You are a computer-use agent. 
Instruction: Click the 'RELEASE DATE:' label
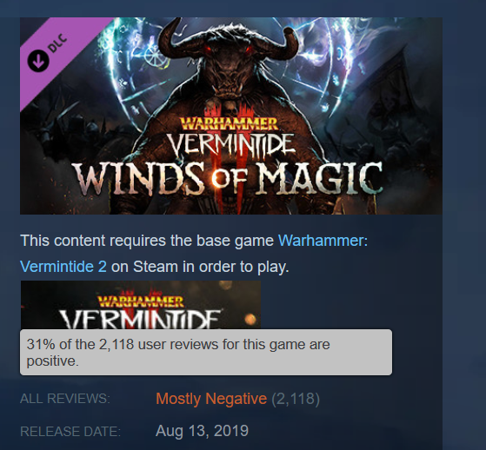tap(70, 432)
